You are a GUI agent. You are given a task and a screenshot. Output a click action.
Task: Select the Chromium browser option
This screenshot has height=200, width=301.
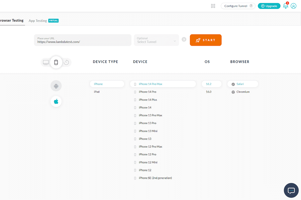(x=242, y=92)
